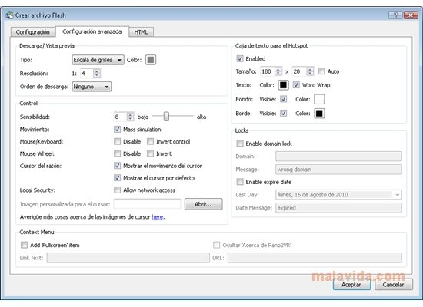Expand the Last Day date dropdown
This screenshot has width=423, height=307.
coord(398,195)
